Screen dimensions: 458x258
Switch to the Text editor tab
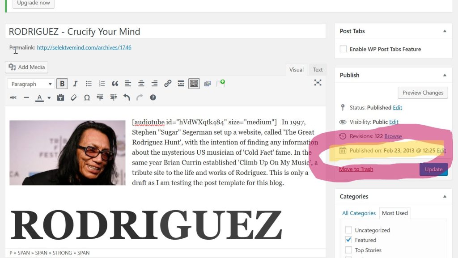point(318,70)
